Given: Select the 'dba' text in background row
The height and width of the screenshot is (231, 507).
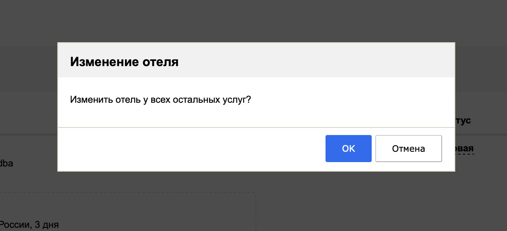Looking at the screenshot, I should pos(6,163).
